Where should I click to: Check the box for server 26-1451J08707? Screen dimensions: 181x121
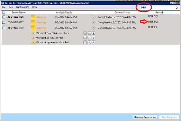point(4,22)
